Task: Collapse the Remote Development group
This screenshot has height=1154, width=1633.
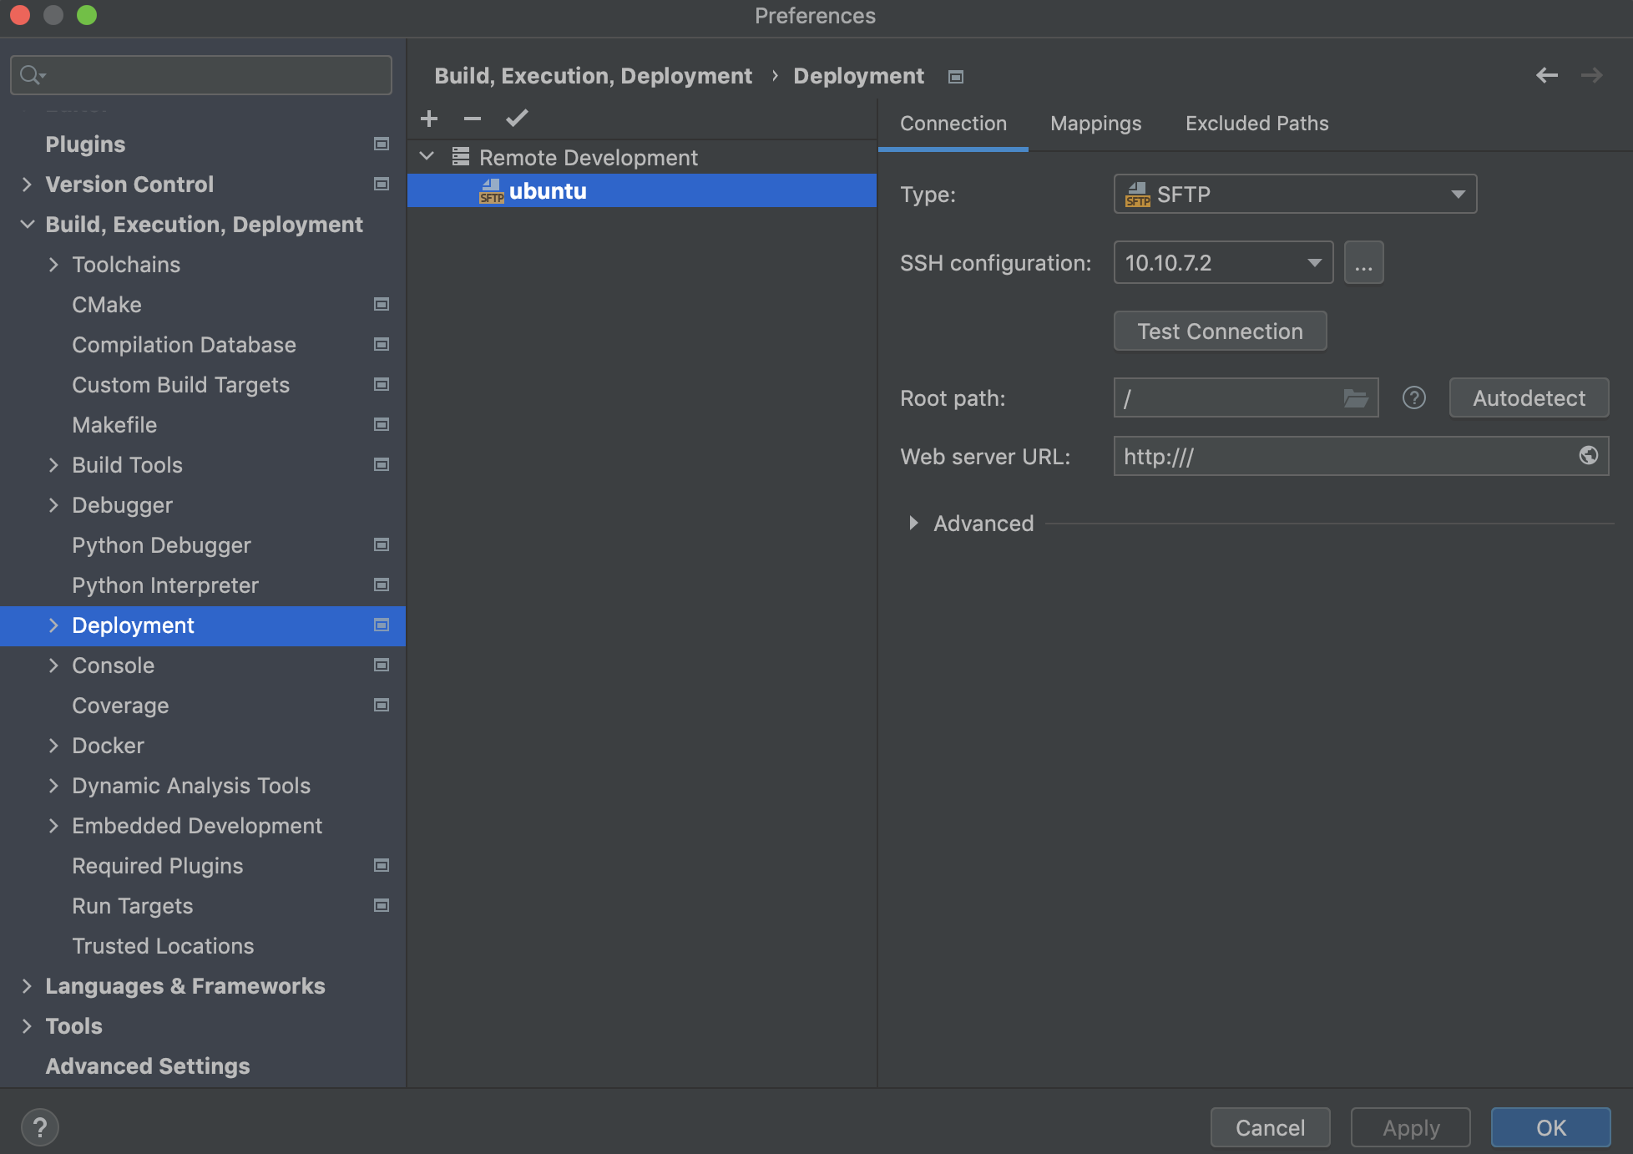Action: (427, 157)
